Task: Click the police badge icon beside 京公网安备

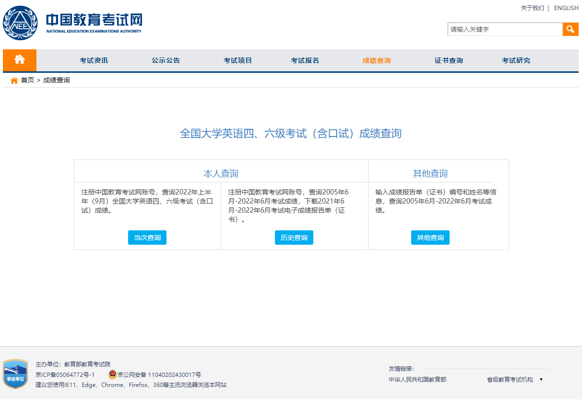Action: point(112,374)
